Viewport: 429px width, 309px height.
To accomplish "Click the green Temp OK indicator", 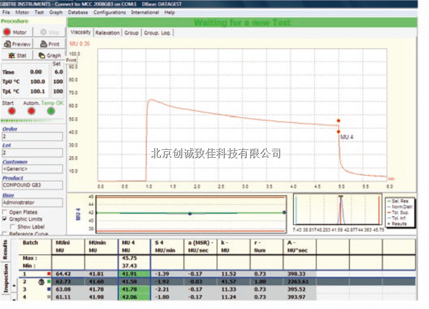I will click(x=52, y=111).
